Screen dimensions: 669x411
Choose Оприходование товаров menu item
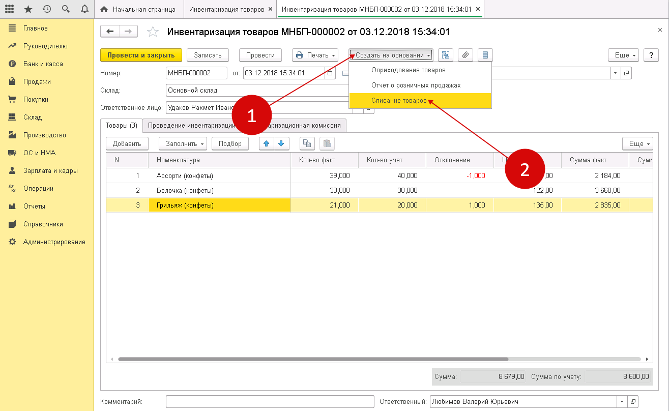(x=420, y=70)
